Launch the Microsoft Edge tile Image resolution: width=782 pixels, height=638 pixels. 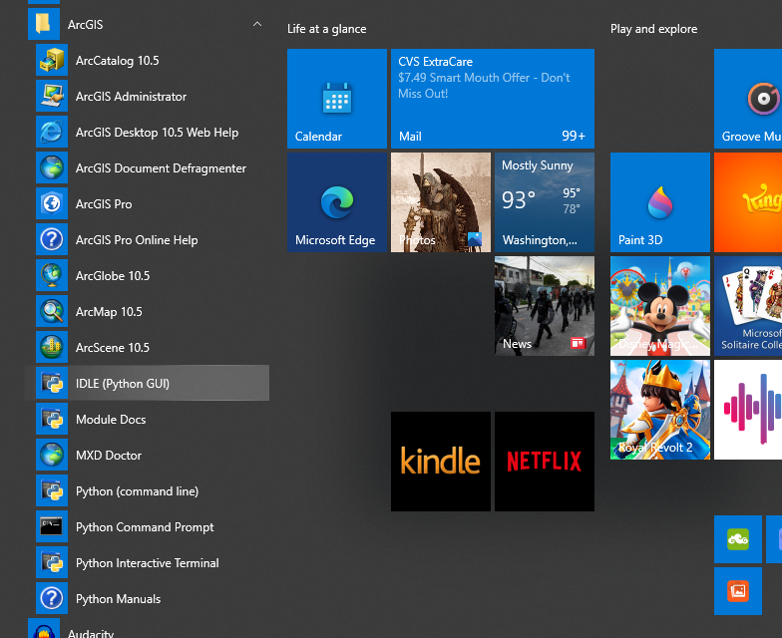[337, 202]
